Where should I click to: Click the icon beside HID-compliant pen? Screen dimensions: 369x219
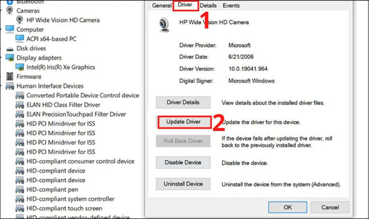20,190
